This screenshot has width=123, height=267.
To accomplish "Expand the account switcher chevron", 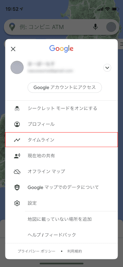I will pyautogui.click(x=107, y=68).
